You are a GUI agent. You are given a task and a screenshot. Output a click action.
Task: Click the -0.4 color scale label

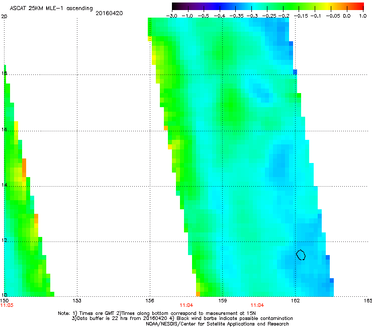[220, 16]
